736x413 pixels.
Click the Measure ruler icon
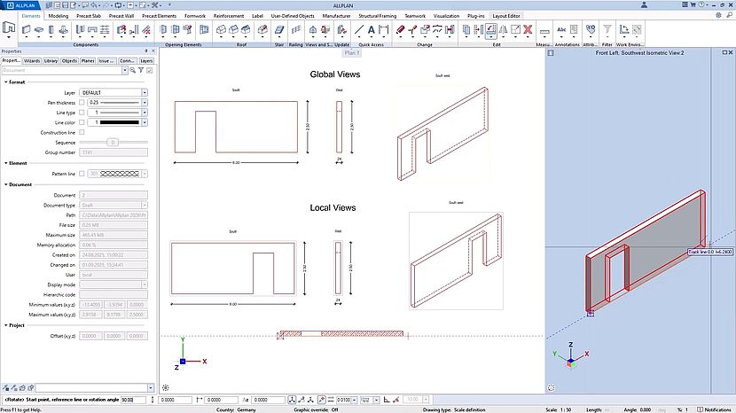[544, 31]
